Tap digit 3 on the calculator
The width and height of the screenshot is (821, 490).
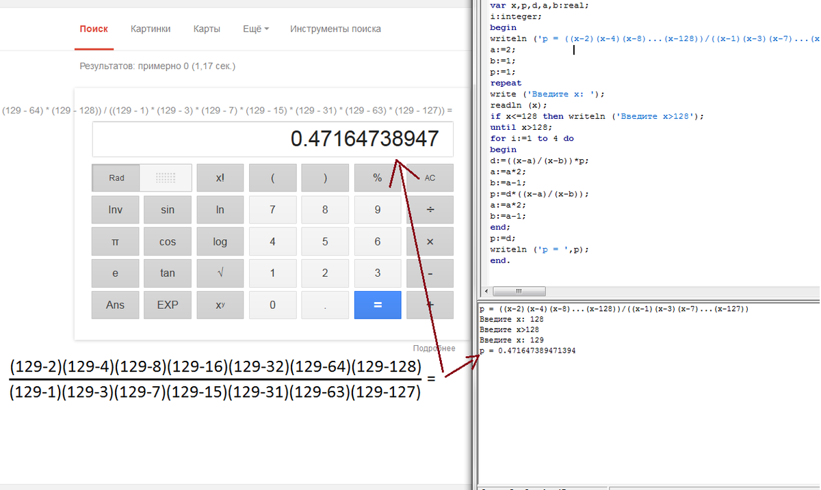pyautogui.click(x=378, y=273)
